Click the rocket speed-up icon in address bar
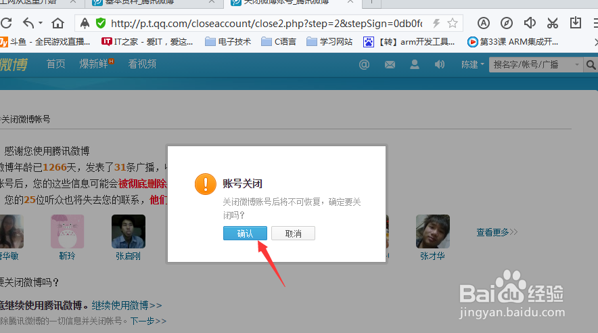The width and height of the screenshot is (598, 333). (x=85, y=23)
